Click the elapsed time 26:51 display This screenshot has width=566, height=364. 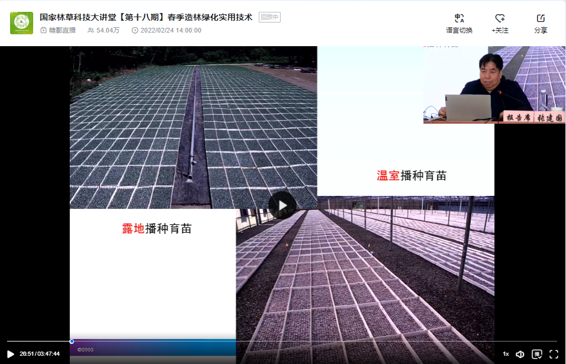click(x=26, y=354)
